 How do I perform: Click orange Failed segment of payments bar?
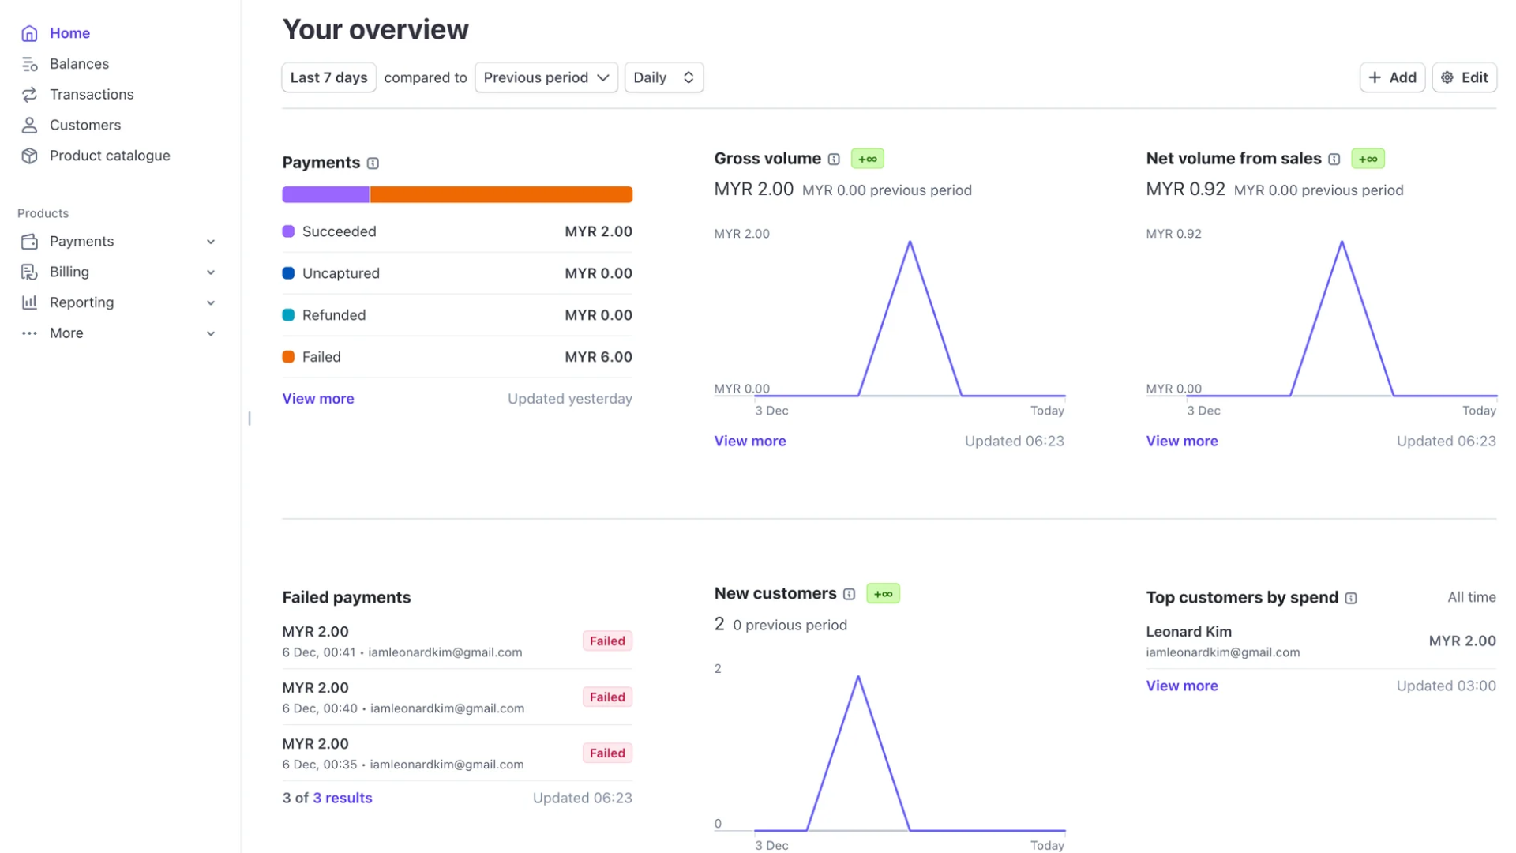[x=501, y=194]
